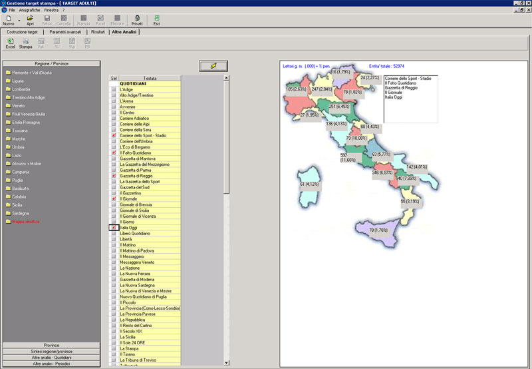
Task: Open the Nuovo dropdown arrow
Action: (x=19, y=20)
